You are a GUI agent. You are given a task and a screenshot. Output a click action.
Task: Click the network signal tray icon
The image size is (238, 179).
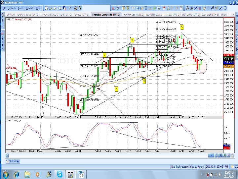pyautogui.click(x=216, y=175)
